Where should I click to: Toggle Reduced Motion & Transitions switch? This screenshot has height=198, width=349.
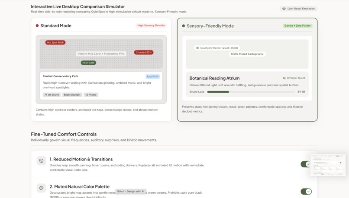coord(305,164)
